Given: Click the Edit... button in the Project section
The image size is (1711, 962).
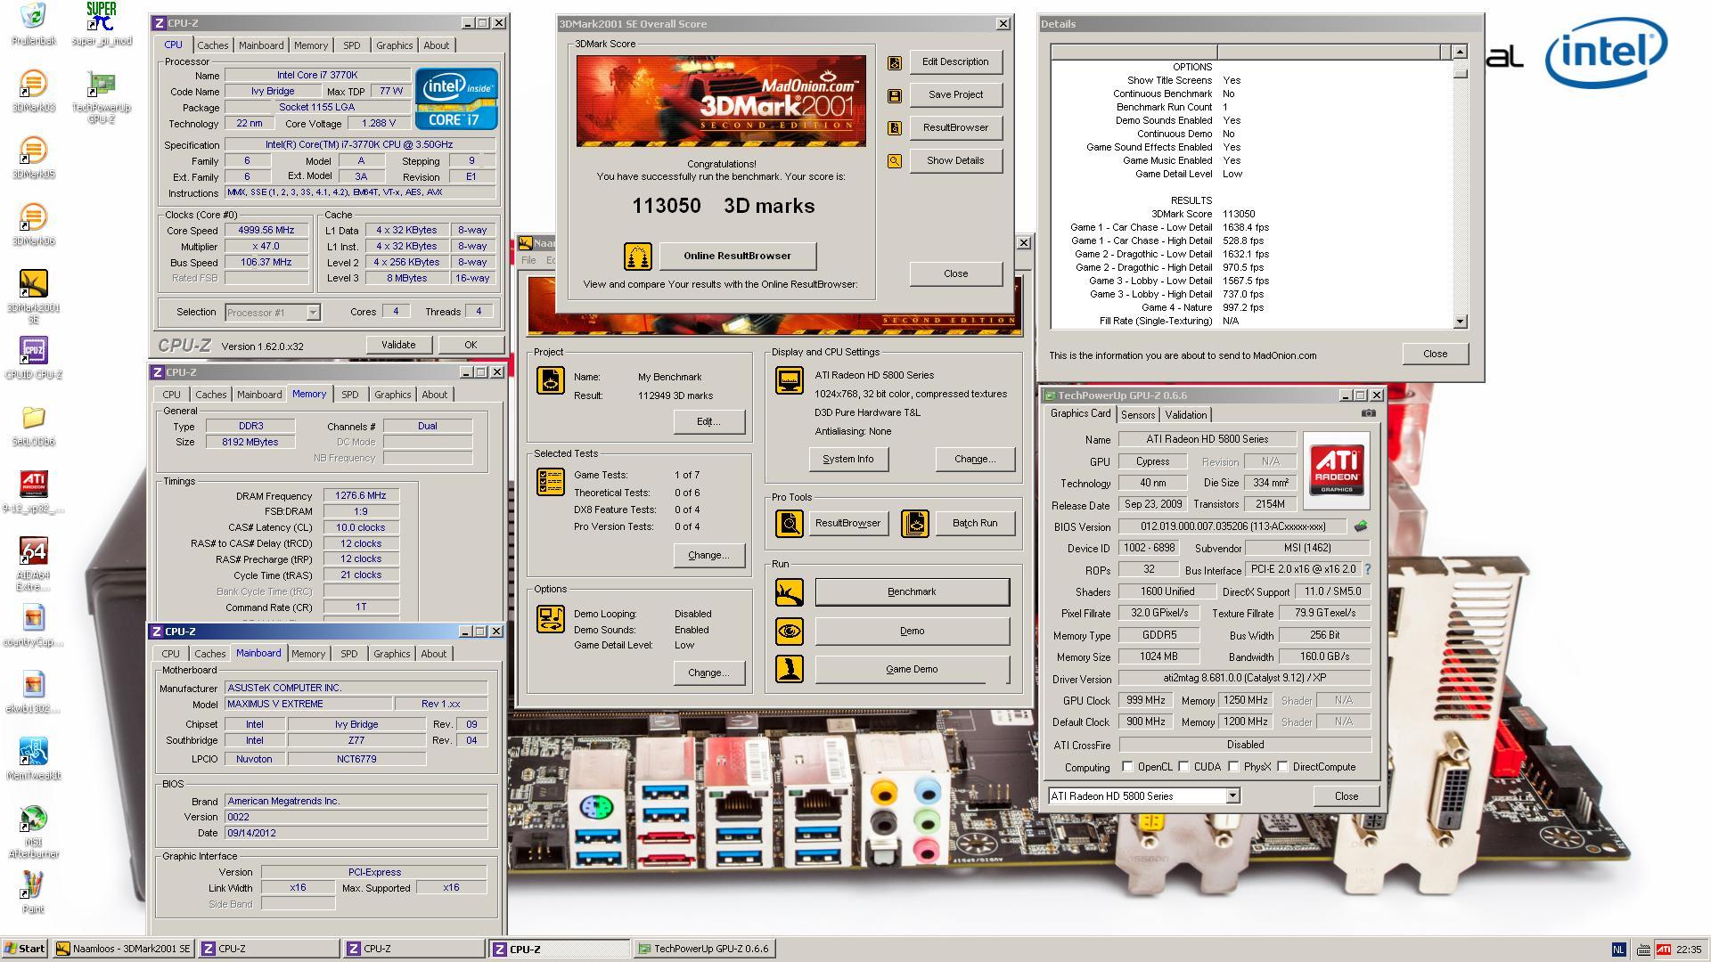Looking at the screenshot, I should (x=708, y=422).
